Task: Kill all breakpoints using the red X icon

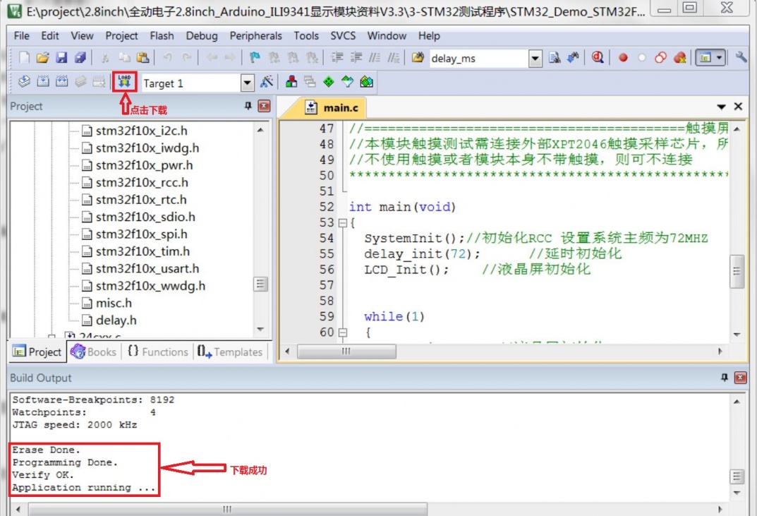Action: 680,58
